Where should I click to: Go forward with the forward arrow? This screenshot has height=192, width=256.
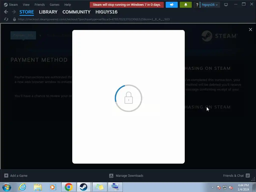(14, 12)
